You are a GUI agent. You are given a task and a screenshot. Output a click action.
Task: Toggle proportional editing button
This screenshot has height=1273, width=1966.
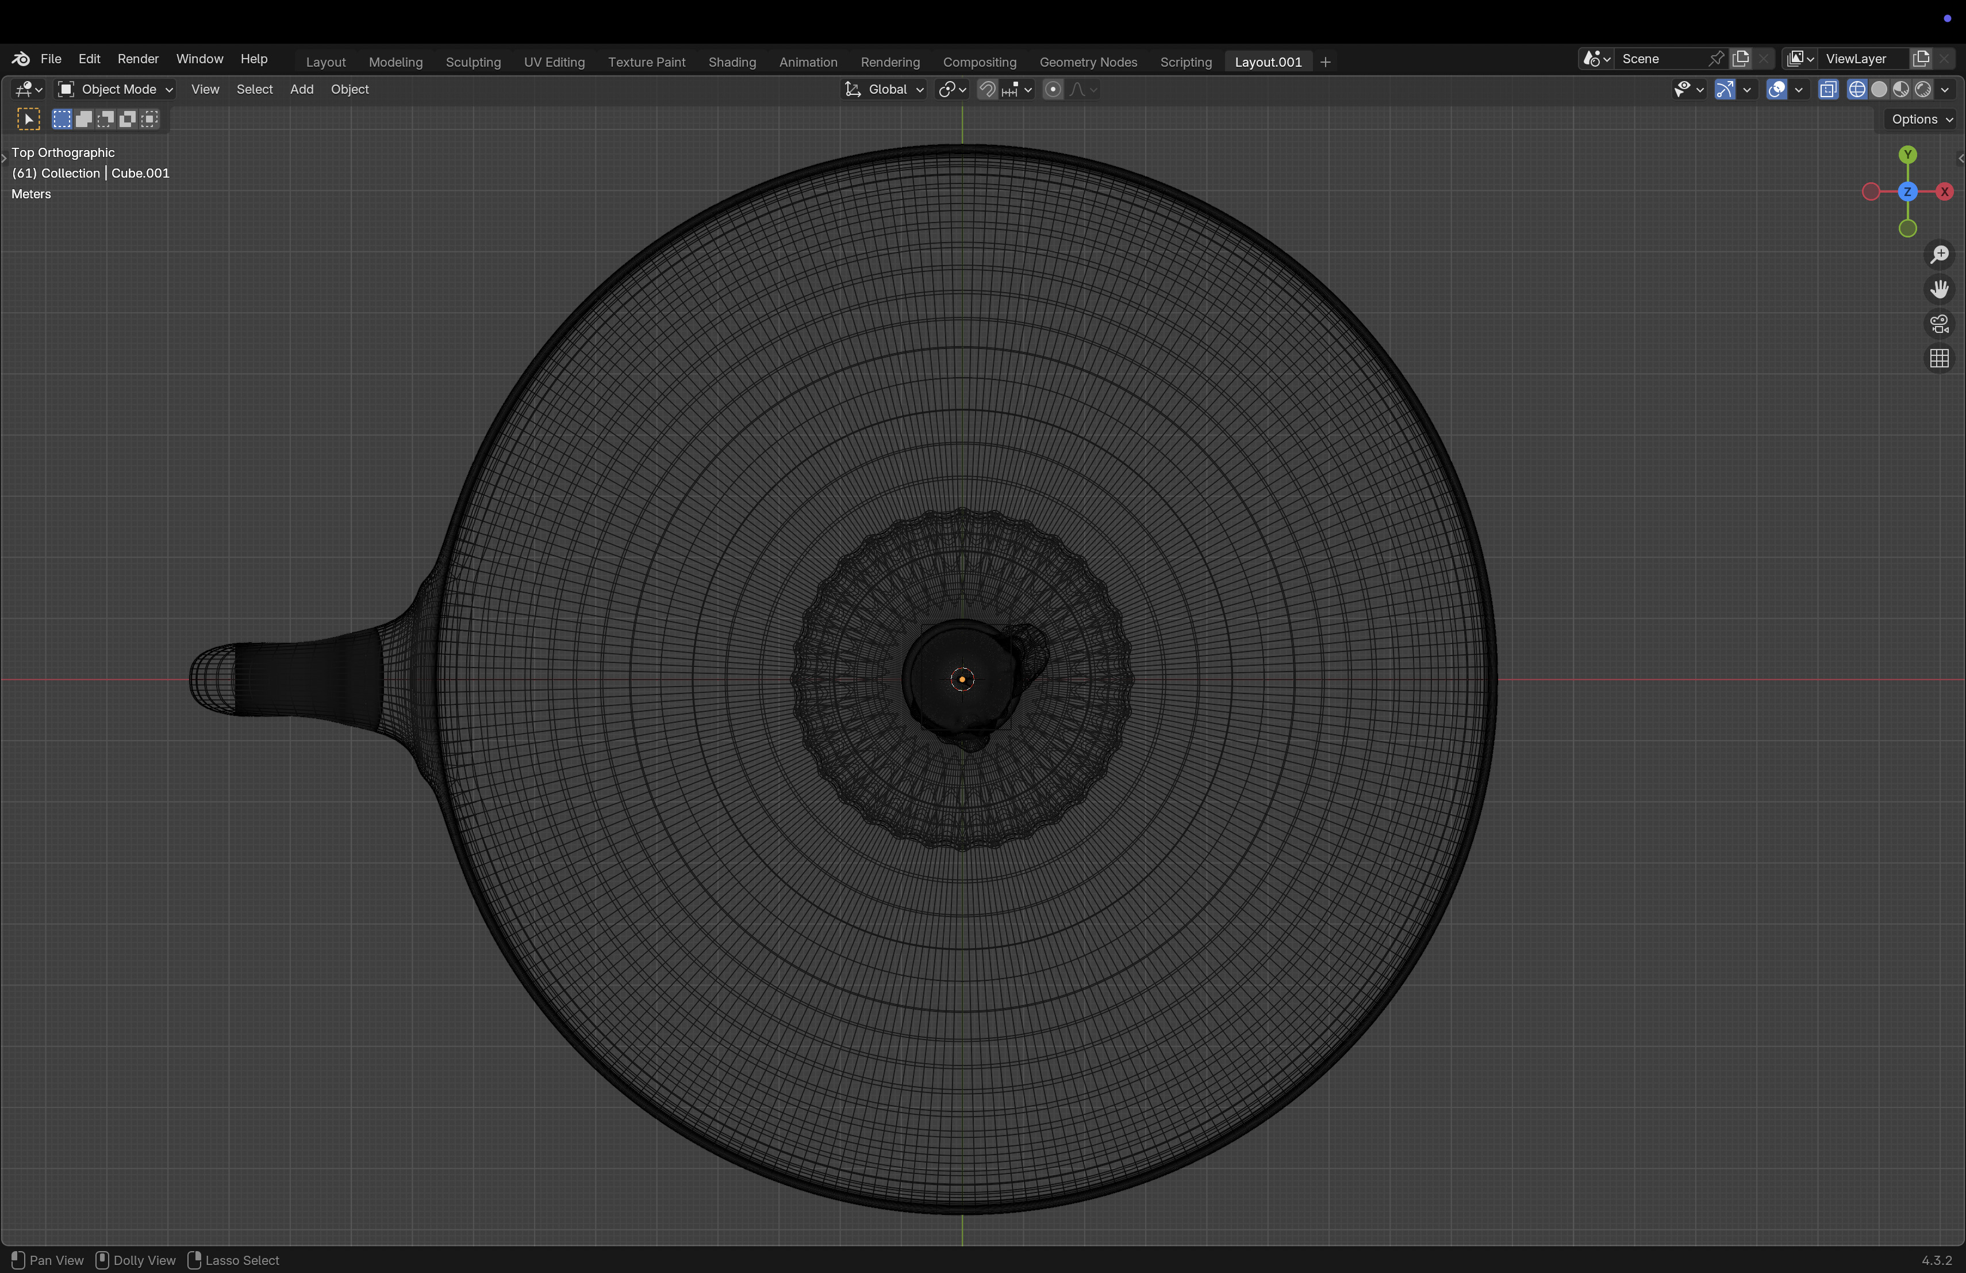pos(1053,89)
